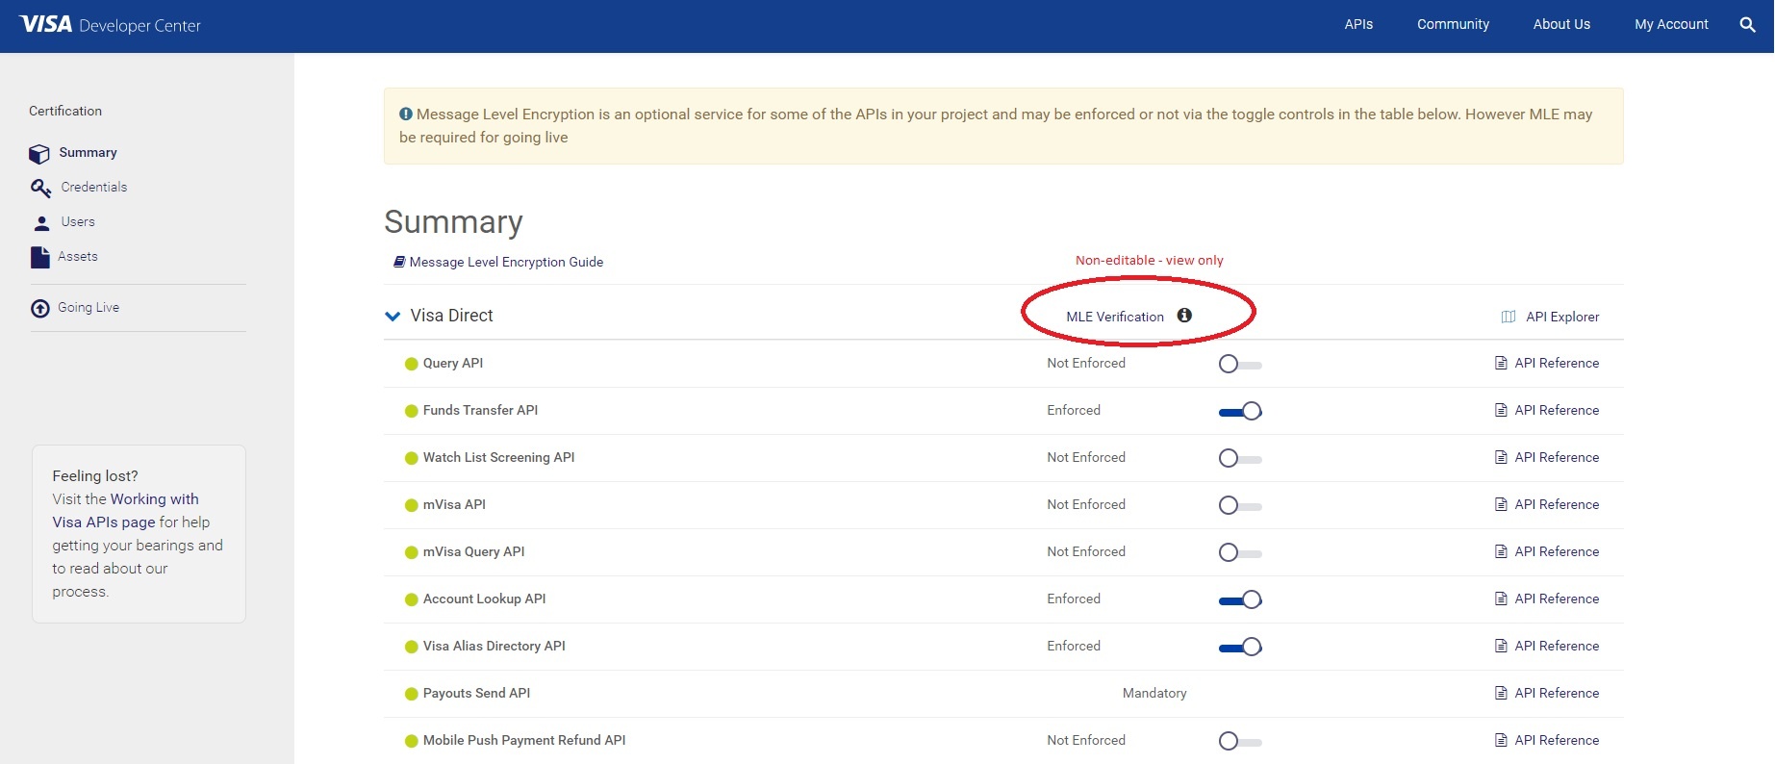Open the My Account menu

coord(1671,25)
